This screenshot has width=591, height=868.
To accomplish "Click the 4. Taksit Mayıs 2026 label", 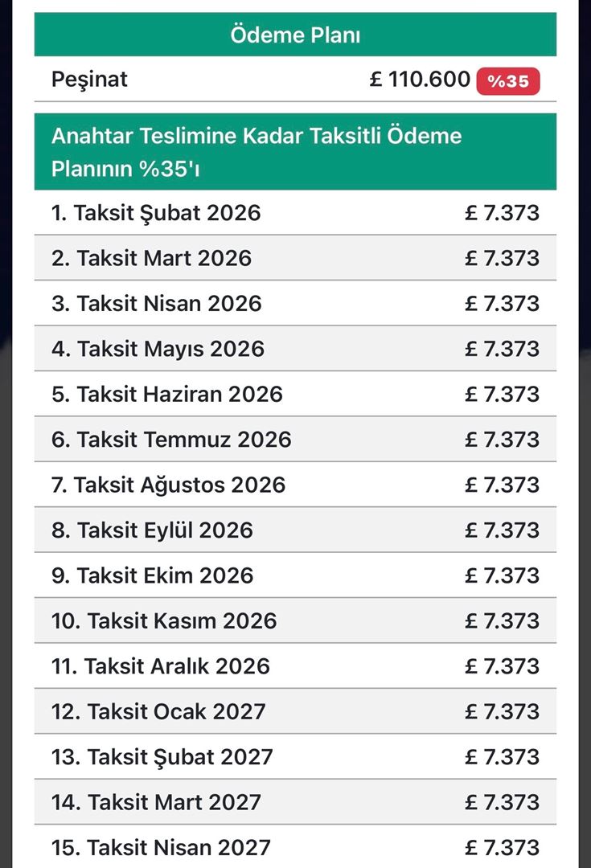I will point(158,349).
